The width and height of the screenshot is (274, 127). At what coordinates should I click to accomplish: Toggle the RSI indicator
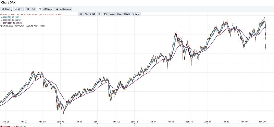click(x=105, y=14)
